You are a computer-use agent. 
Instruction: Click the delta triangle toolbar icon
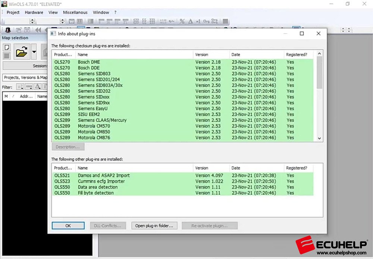tap(190, 21)
